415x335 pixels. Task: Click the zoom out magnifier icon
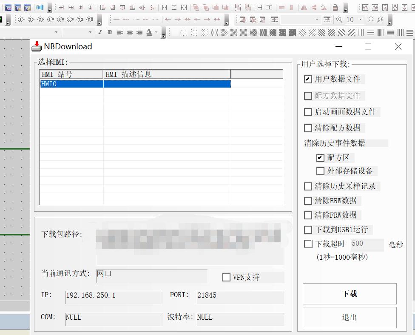point(370,19)
